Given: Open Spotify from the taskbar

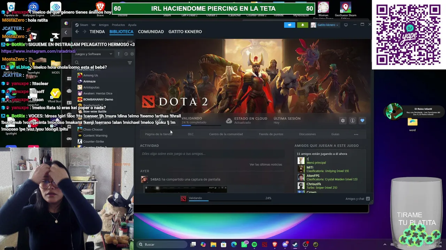Looking at the screenshot, I should pos(254,244).
